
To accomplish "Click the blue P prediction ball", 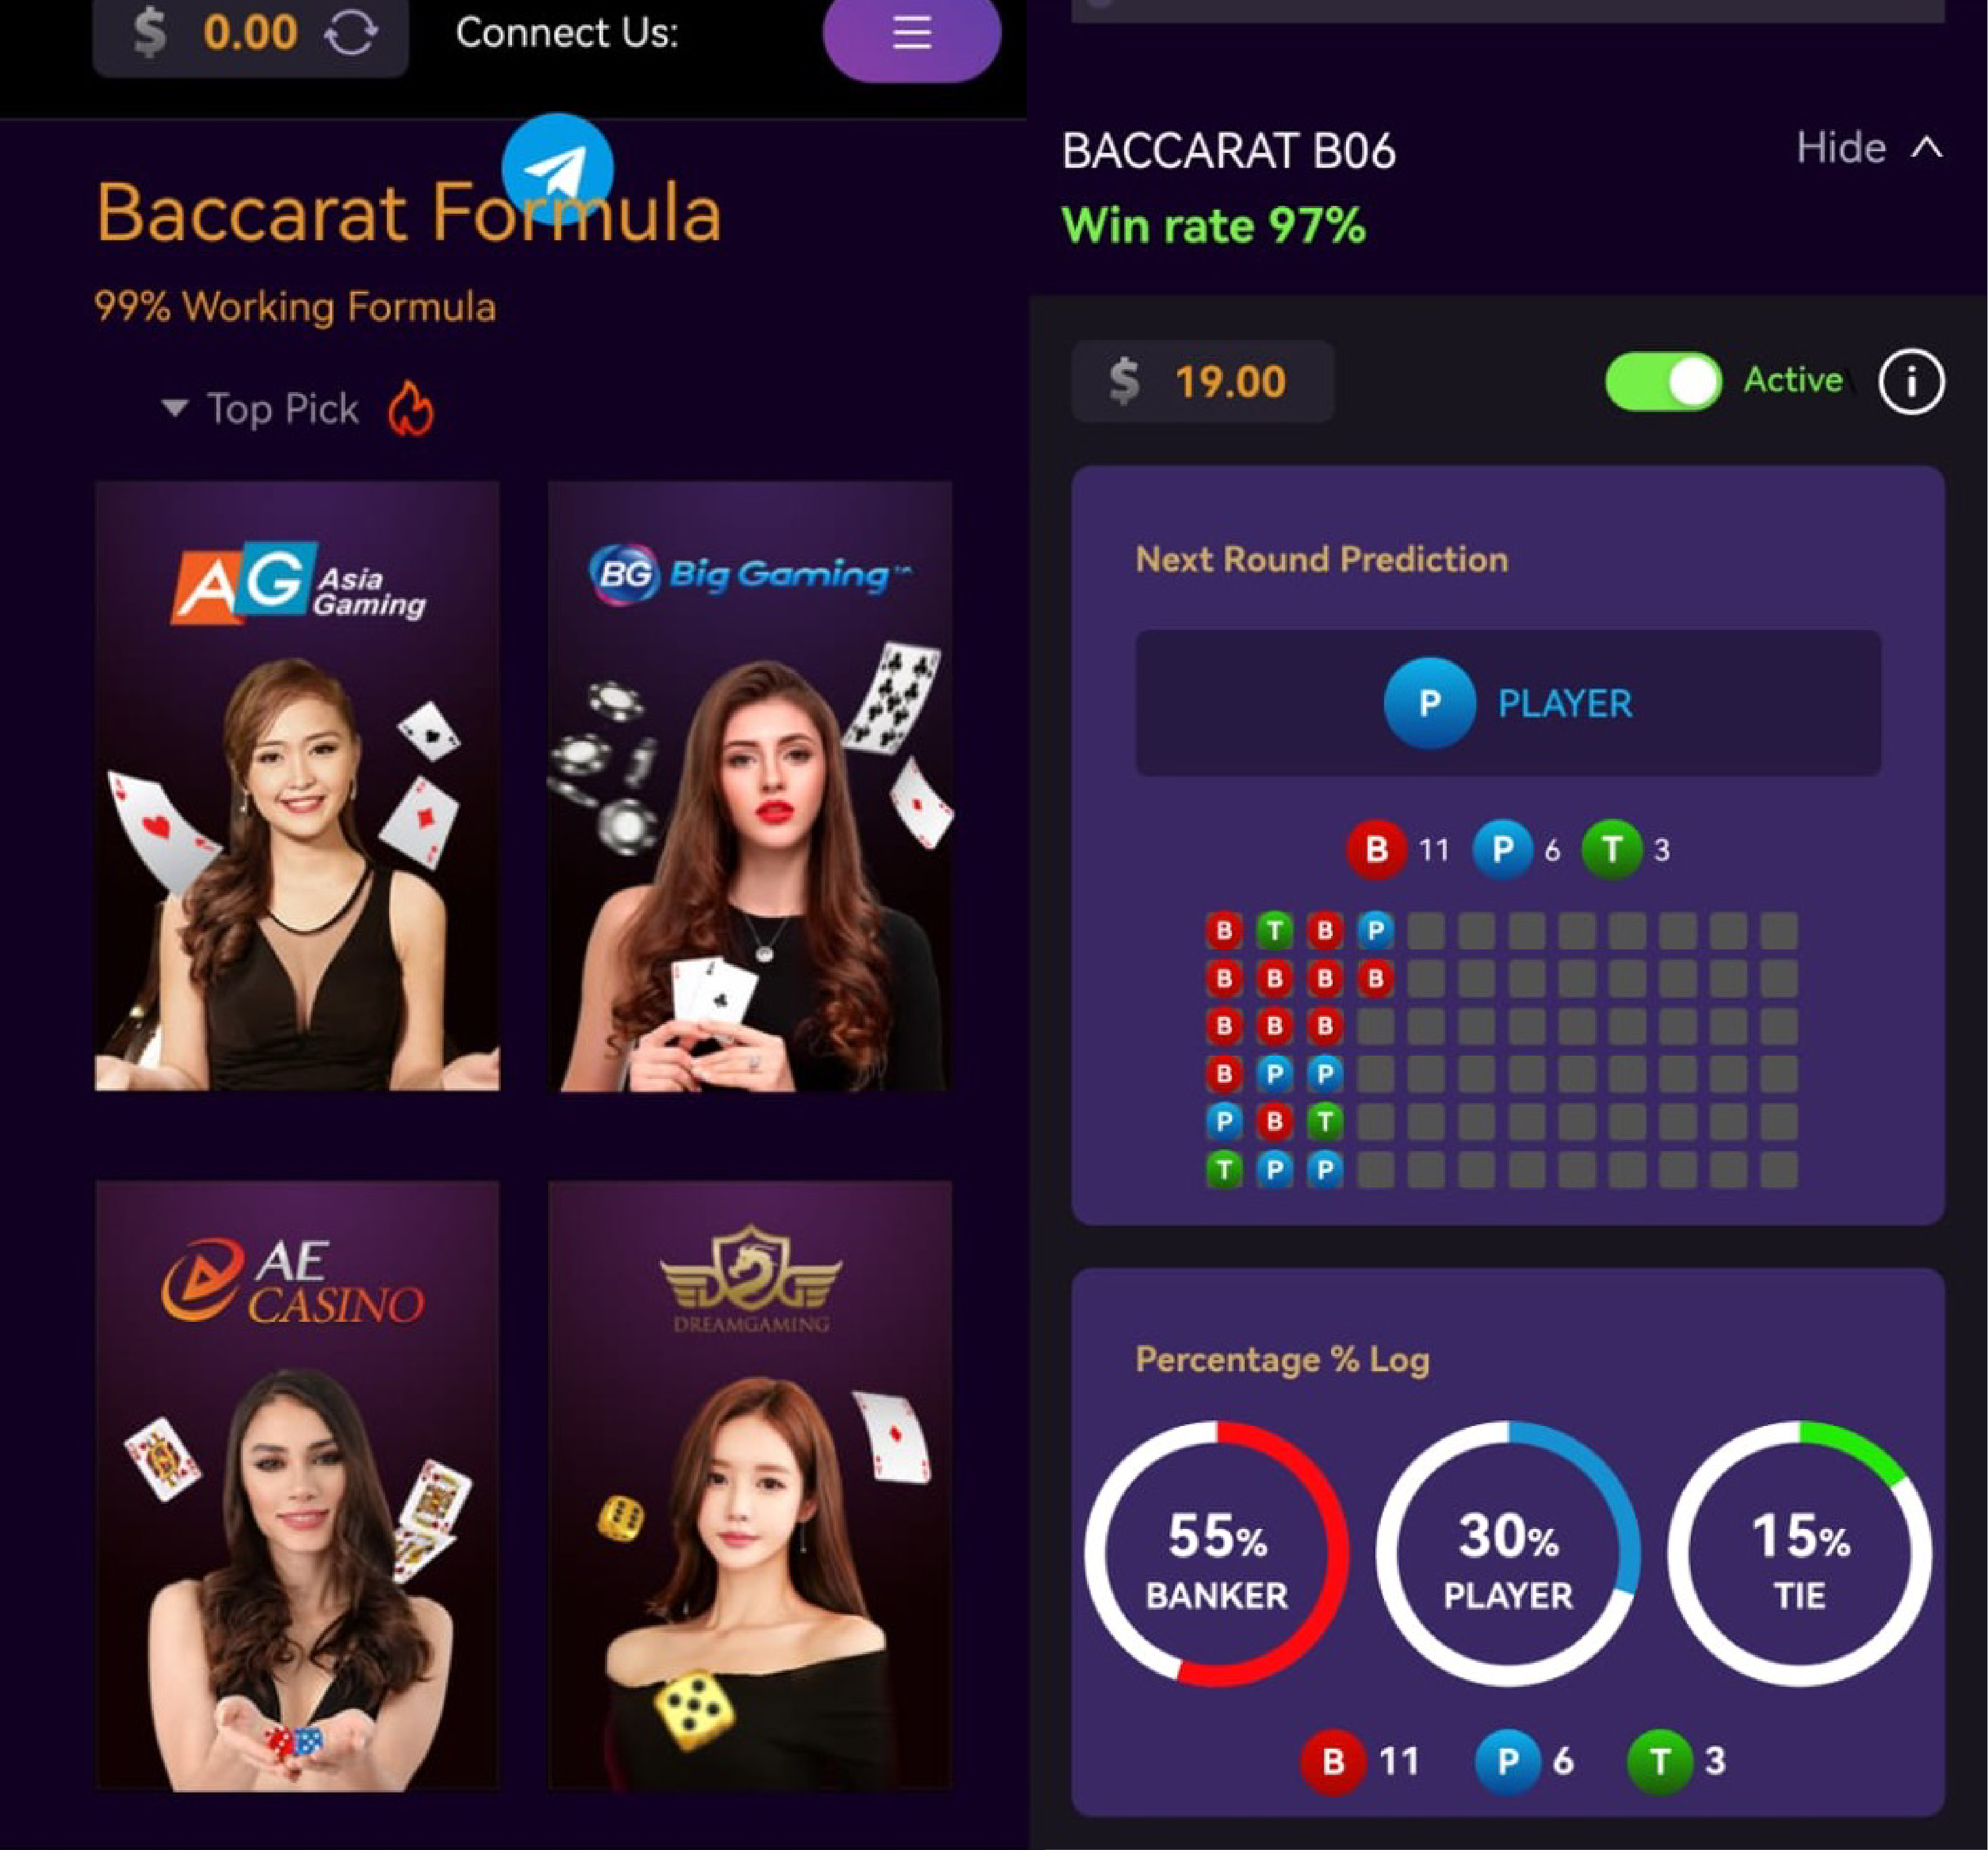I will pyautogui.click(x=1429, y=703).
